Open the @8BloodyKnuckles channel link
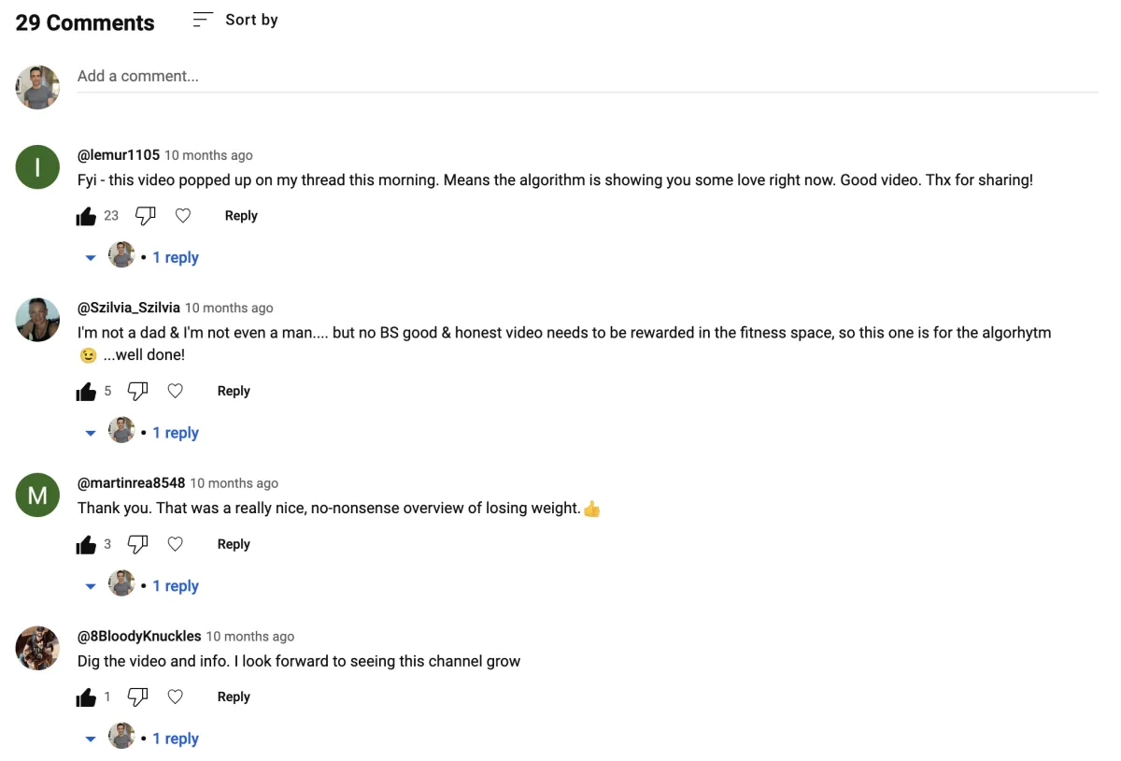This screenshot has width=1121, height=761. [139, 636]
